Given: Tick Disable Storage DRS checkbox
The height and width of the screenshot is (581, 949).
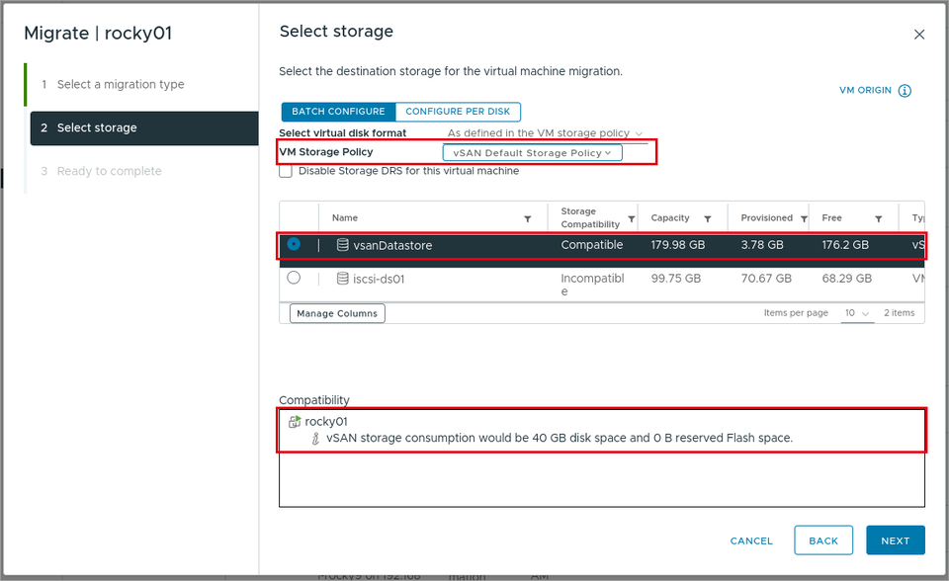Looking at the screenshot, I should click(x=286, y=171).
